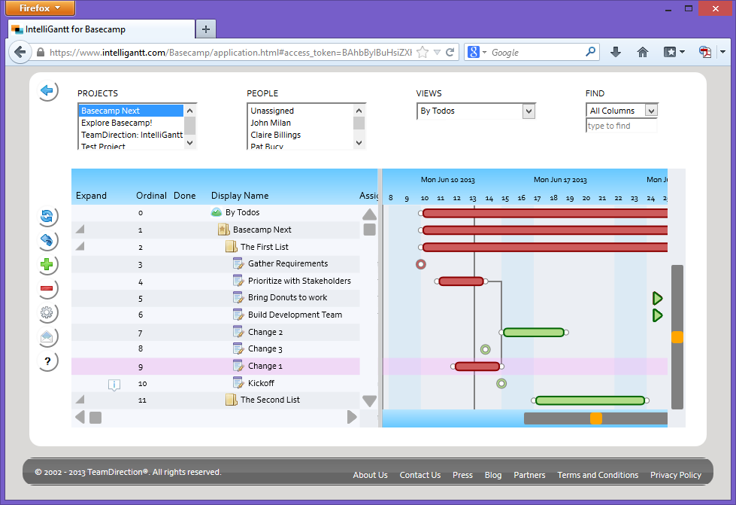The width and height of the screenshot is (736, 505).
Task: Click the Basecamp Next project icon in grid
Action: 223,230
